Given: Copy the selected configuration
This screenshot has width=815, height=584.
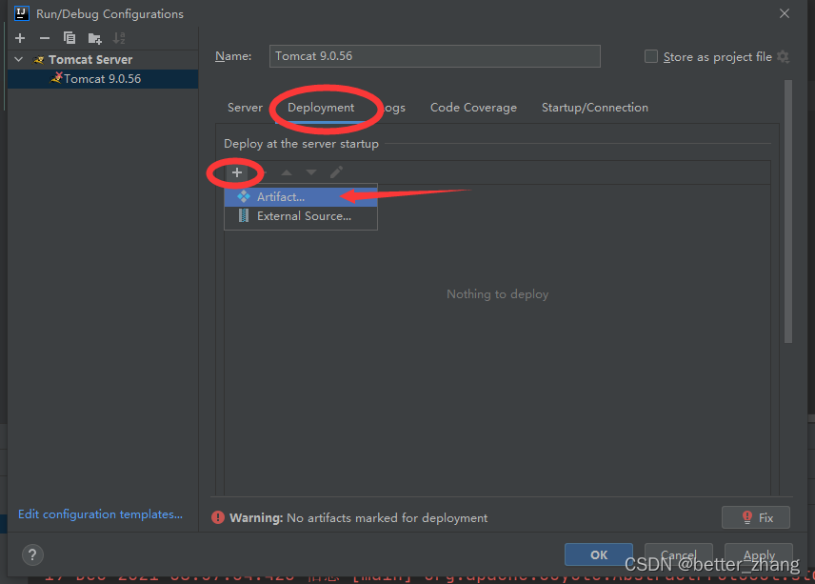Looking at the screenshot, I should click(70, 38).
